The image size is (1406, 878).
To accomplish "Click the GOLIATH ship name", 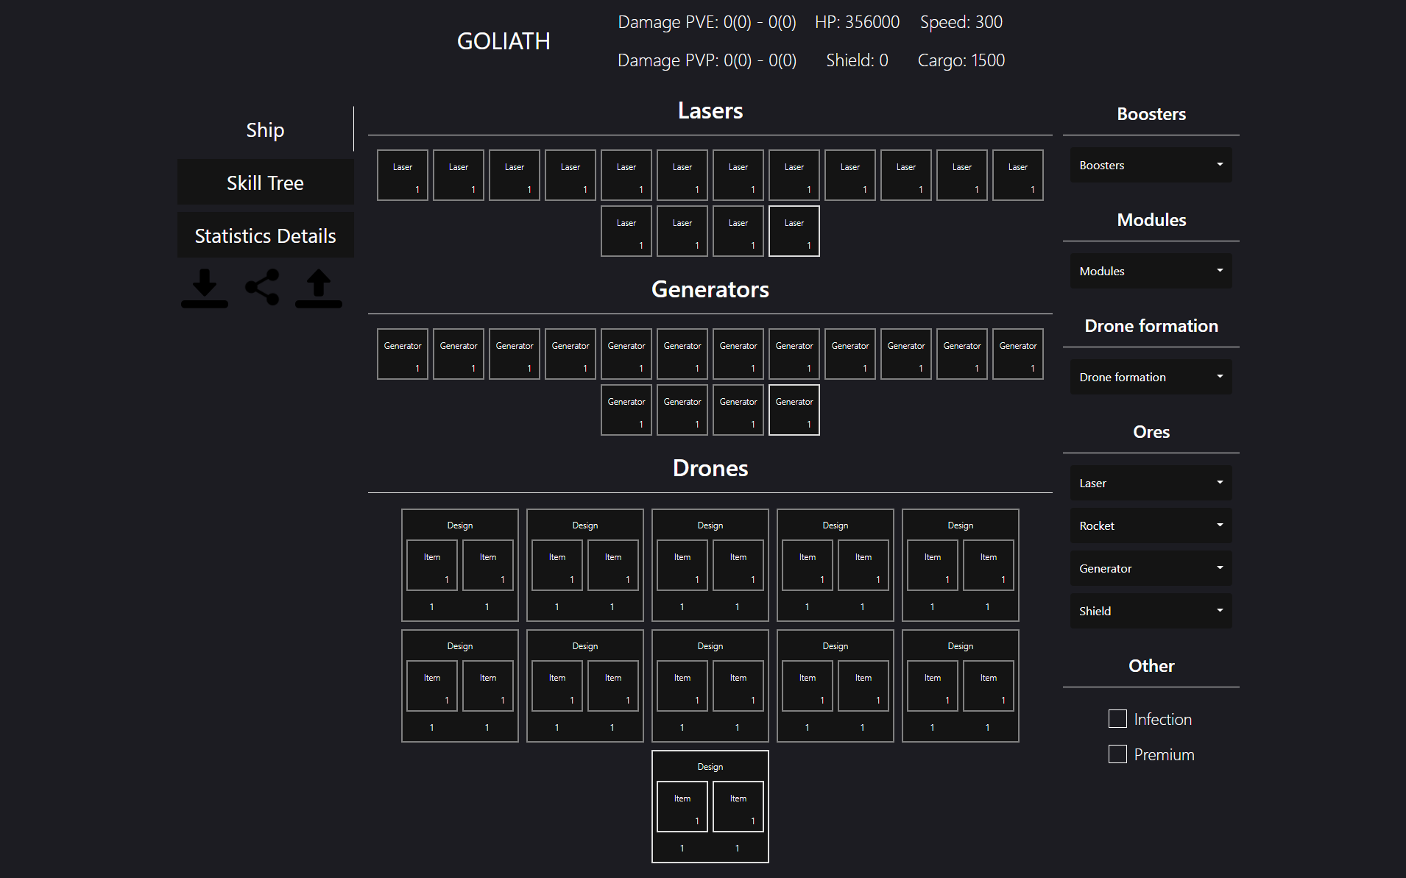I will point(504,41).
